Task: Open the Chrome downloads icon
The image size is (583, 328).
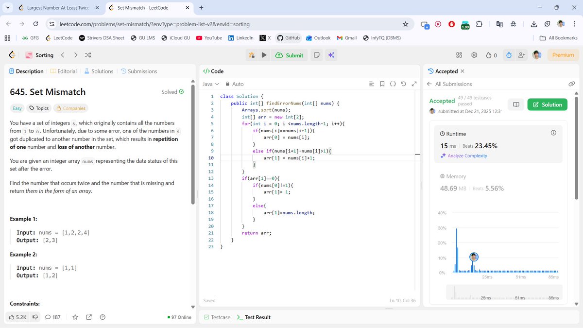Action: click(533, 24)
